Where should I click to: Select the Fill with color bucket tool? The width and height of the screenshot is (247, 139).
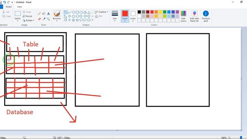click(x=44, y=14)
